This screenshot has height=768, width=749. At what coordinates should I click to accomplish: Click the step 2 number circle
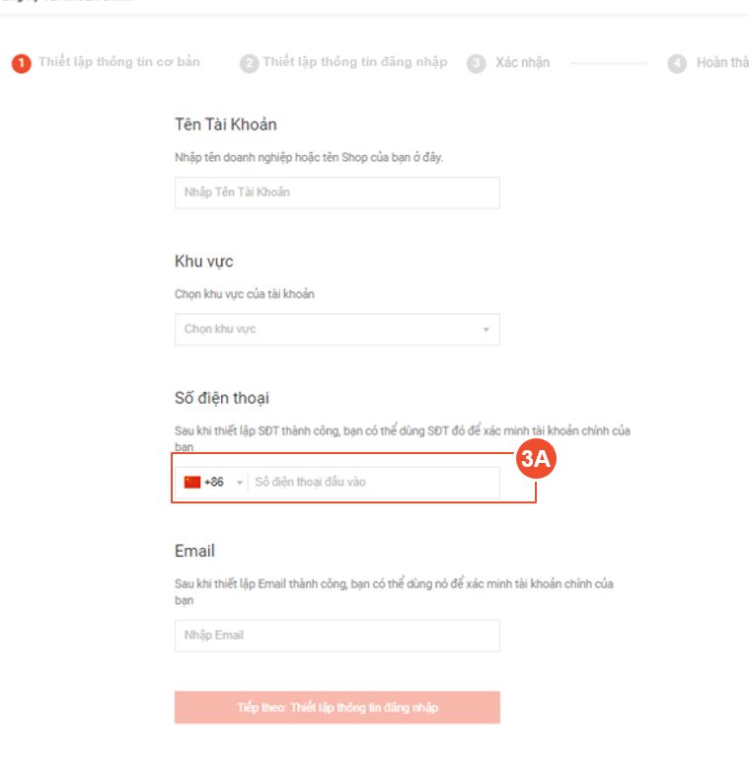249,63
